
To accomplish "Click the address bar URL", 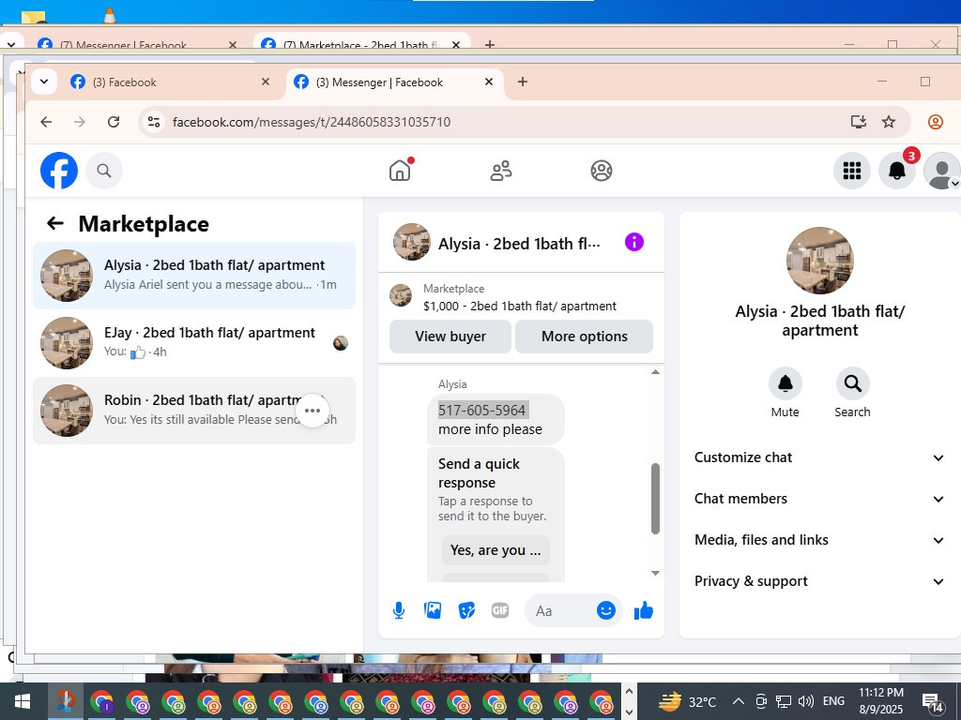I will (x=312, y=122).
